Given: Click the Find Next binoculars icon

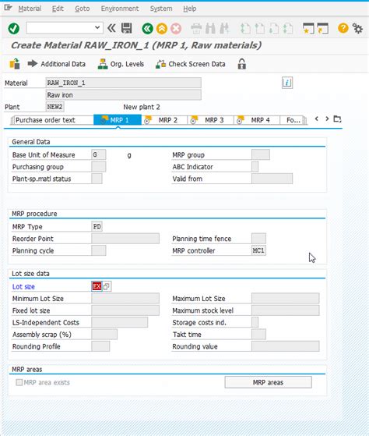Looking at the screenshot, I should (x=224, y=28).
